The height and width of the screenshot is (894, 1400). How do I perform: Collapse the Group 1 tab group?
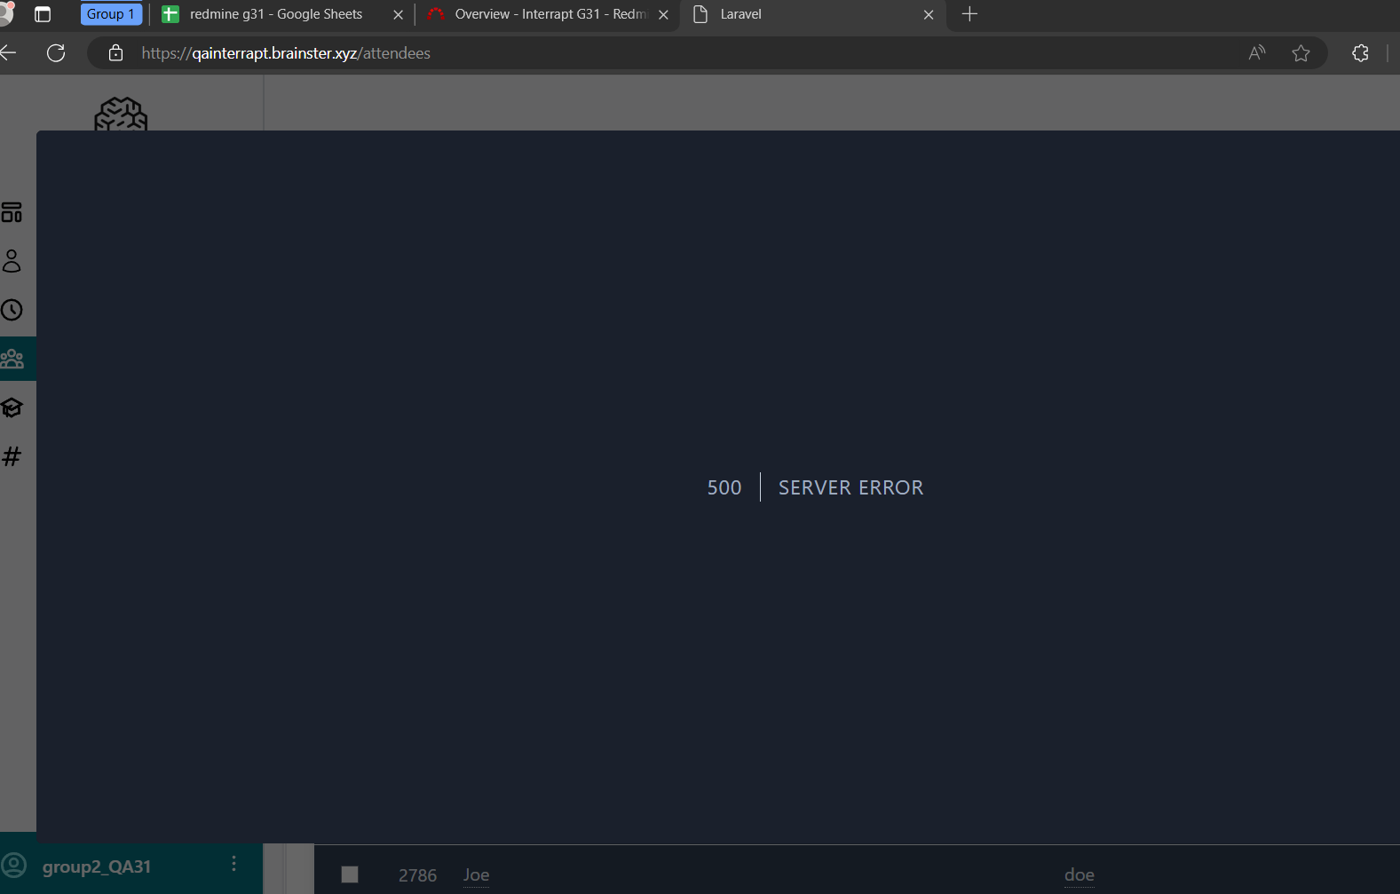coord(111,14)
